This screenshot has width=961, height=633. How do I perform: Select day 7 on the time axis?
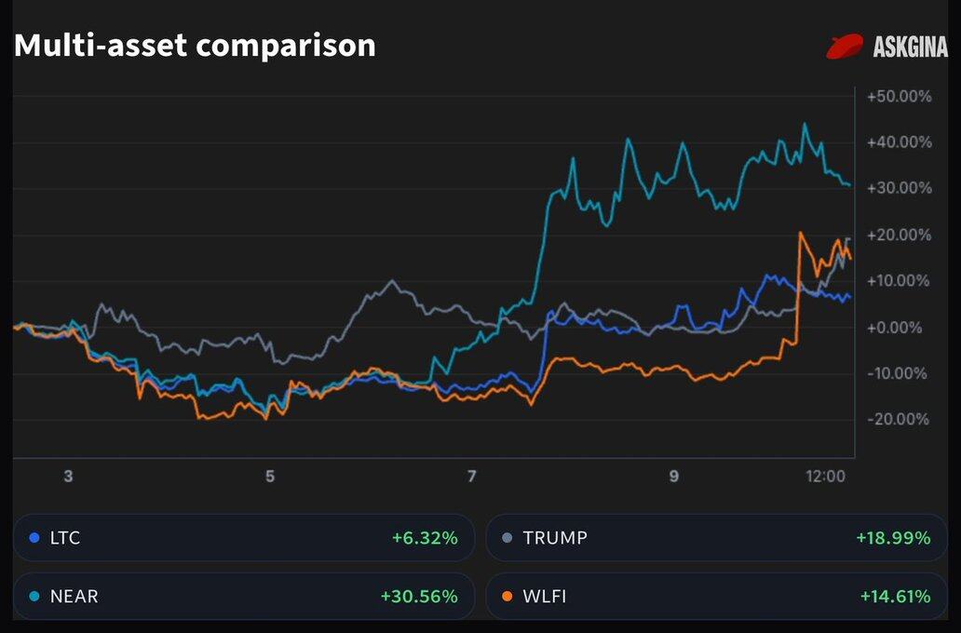pos(472,477)
